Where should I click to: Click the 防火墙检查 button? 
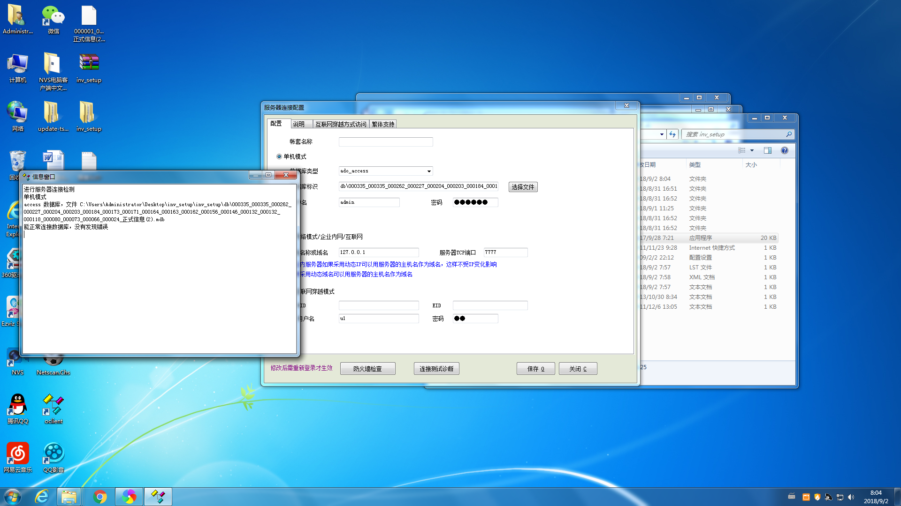click(367, 369)
